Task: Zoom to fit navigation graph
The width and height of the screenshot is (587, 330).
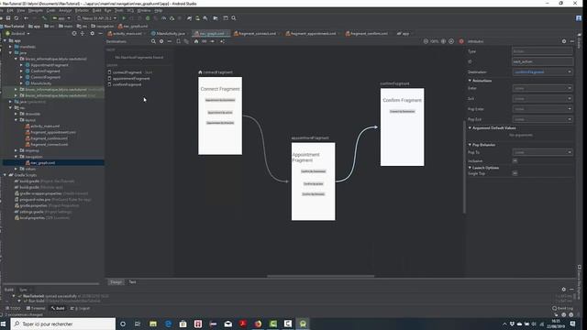Action: pos(451,41)
